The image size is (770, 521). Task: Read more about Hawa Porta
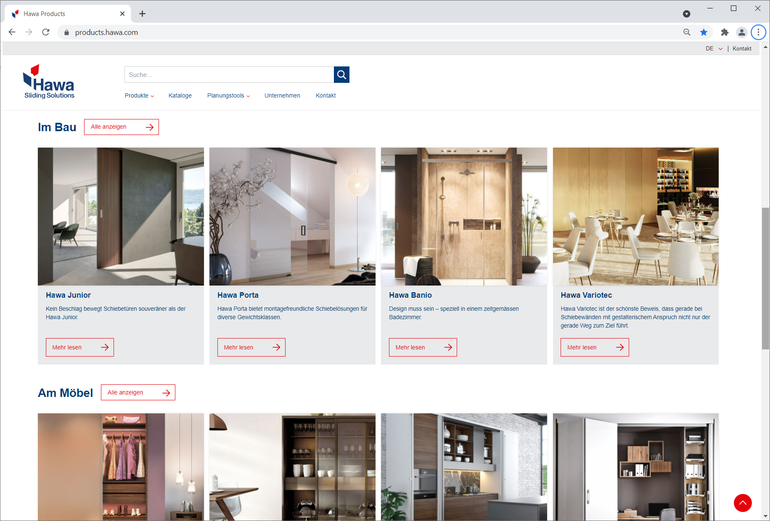(251, 347)
